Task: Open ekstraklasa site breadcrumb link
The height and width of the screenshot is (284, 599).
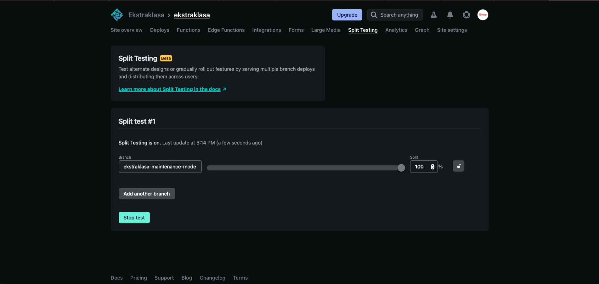Action: pyautogui.click(x=192, y=15)
